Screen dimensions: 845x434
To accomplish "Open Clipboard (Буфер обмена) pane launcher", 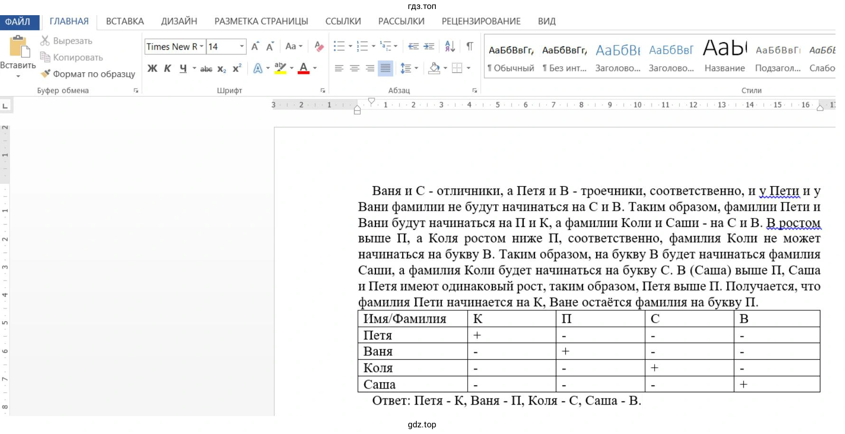I will click(136, 90).
